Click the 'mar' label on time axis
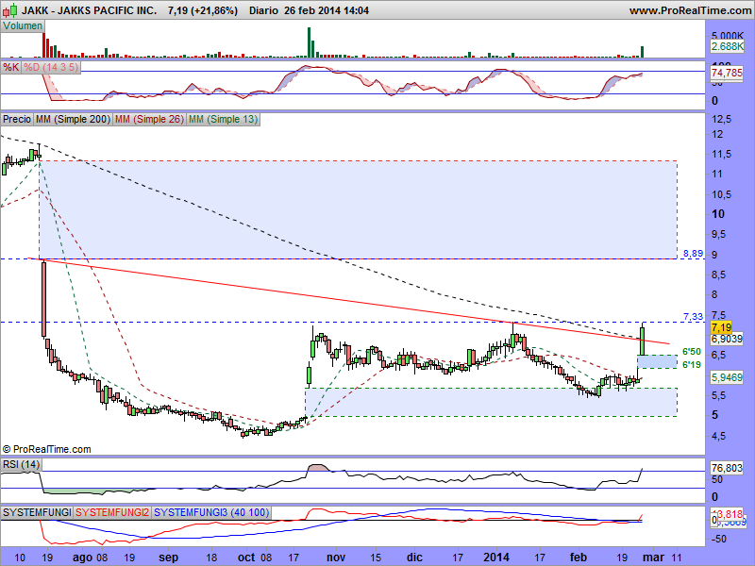The width and height of the screenshot is (755, 566). pos(655,558)
